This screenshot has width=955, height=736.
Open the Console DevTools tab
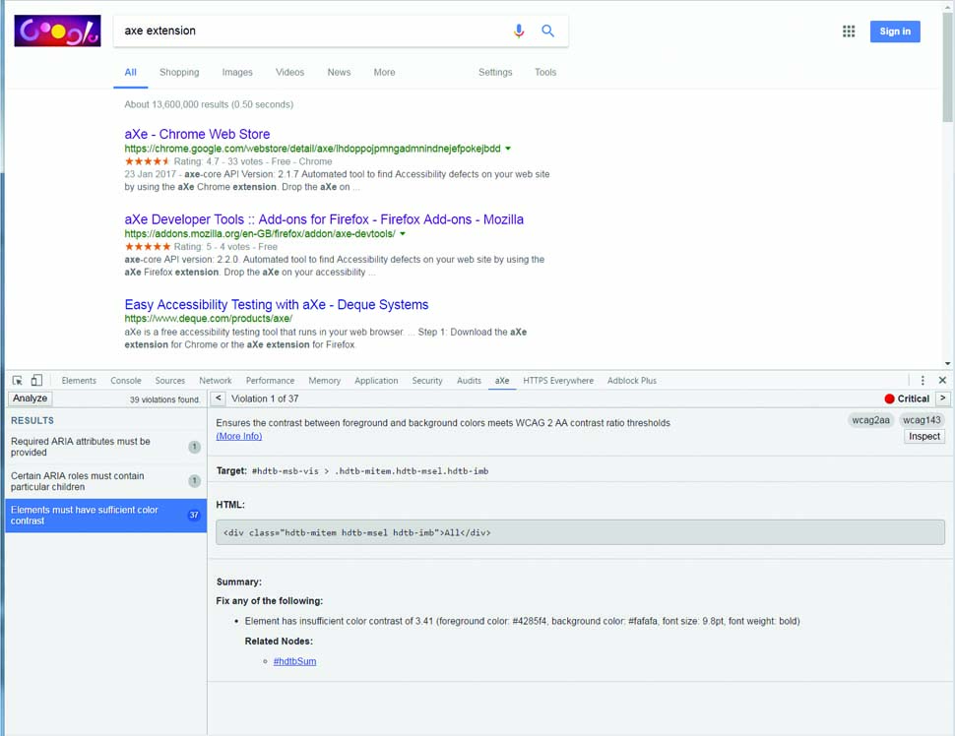[125, 381]
